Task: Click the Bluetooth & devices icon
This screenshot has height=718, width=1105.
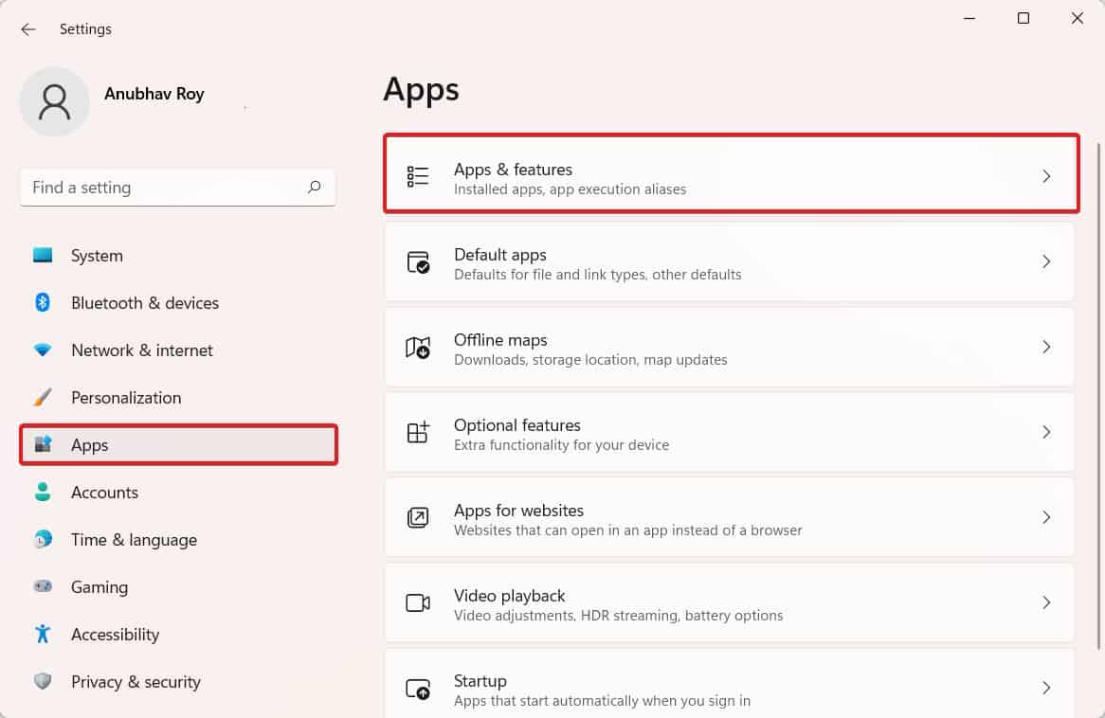Action: click(43, 303)
